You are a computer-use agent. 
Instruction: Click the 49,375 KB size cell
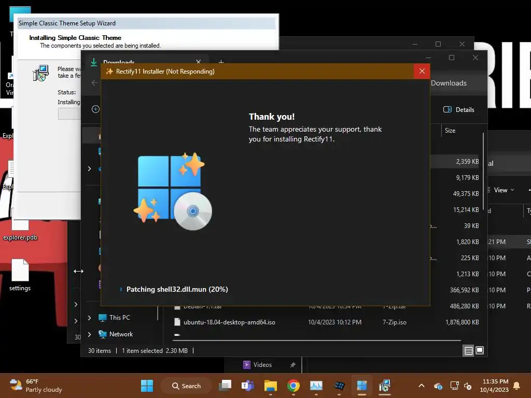coord(466,194)
